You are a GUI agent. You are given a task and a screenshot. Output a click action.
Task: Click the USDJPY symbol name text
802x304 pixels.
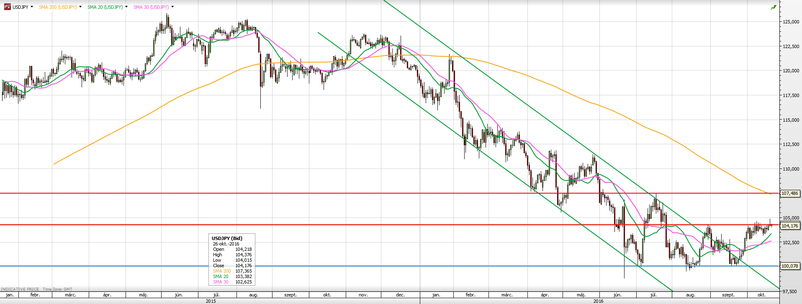pyautogui.click(x=20, y=7)
